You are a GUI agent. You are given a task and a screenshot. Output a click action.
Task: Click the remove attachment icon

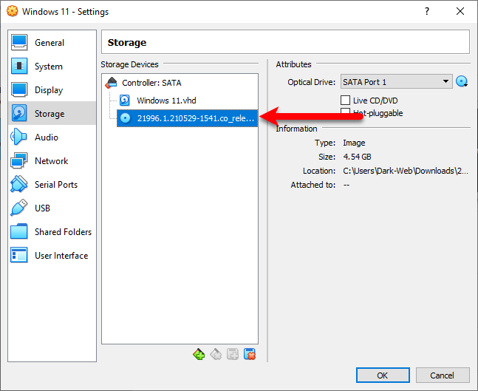coord(250,354)
